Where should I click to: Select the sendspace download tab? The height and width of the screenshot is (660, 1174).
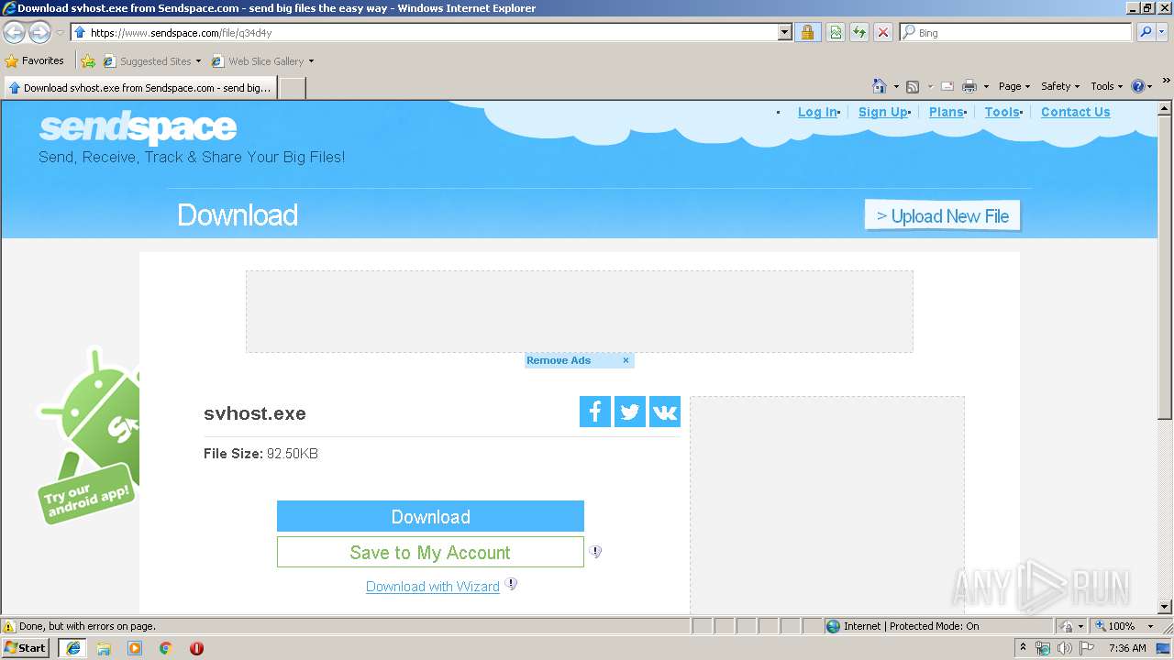tap(139, 88)
